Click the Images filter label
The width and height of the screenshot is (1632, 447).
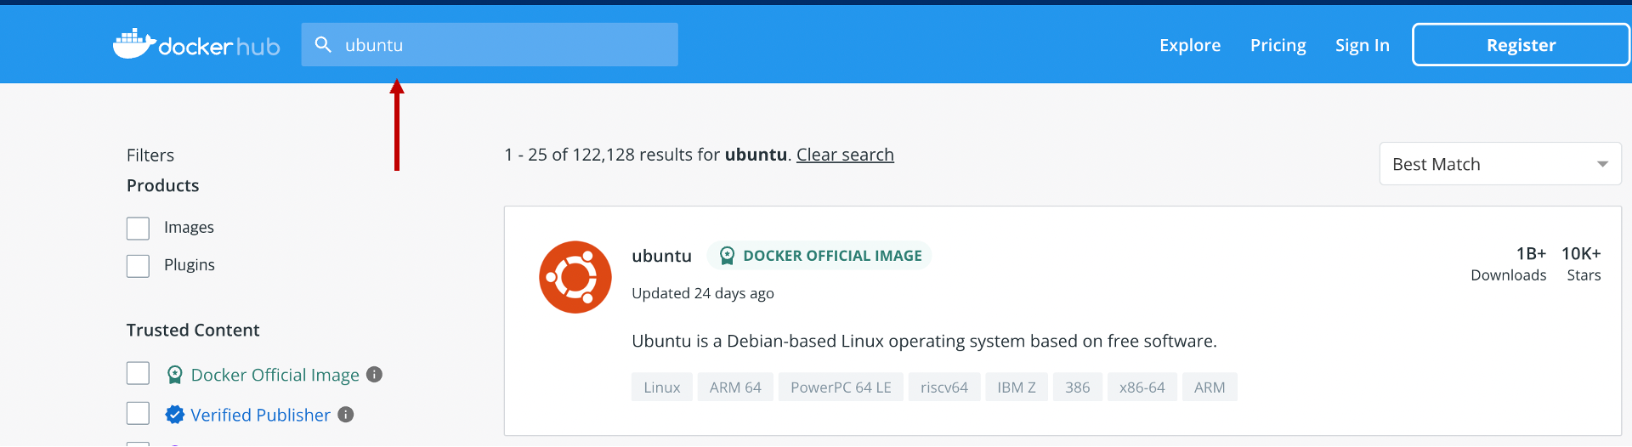(189, 228)
